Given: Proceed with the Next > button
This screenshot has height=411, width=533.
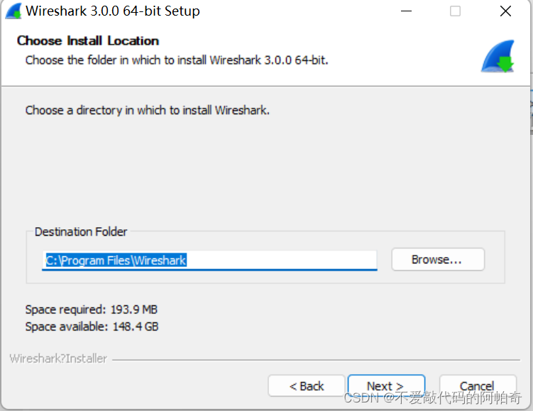Looking at the screenshot, I should [x=386, y=386].
